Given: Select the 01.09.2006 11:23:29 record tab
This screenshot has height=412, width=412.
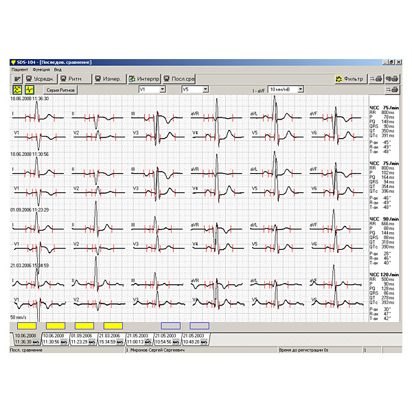Looking at the screenshot, I should click(x=84, y=339).
